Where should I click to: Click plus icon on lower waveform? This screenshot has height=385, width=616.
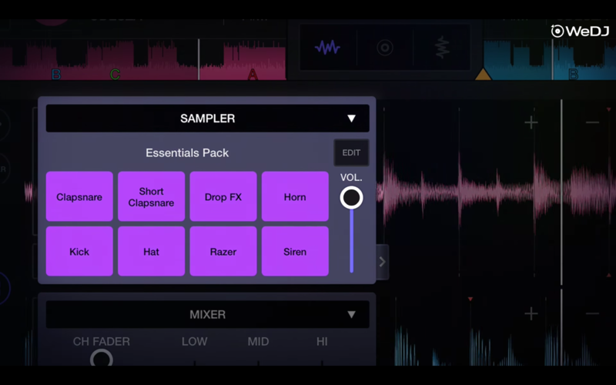tap(531, 313)
